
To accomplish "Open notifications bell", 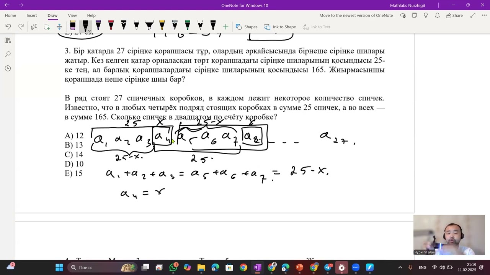I will tap(437, 15).
